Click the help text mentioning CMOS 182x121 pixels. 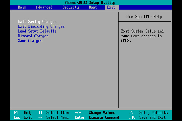142,36
